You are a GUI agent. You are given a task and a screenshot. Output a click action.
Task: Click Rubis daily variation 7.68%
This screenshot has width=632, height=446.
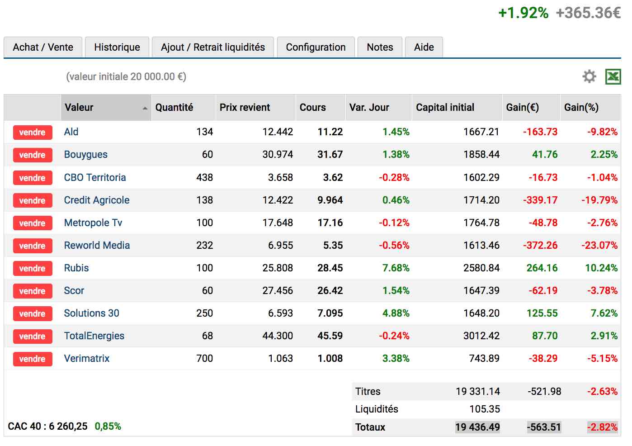point(396,268)
